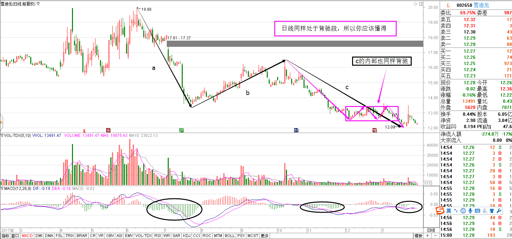
Task: Open the 更多 indicators list
Action: coord(264,236)
